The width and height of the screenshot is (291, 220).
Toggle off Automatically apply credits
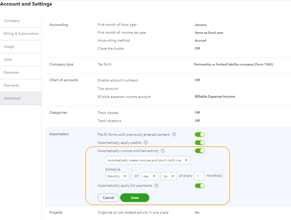199,142
